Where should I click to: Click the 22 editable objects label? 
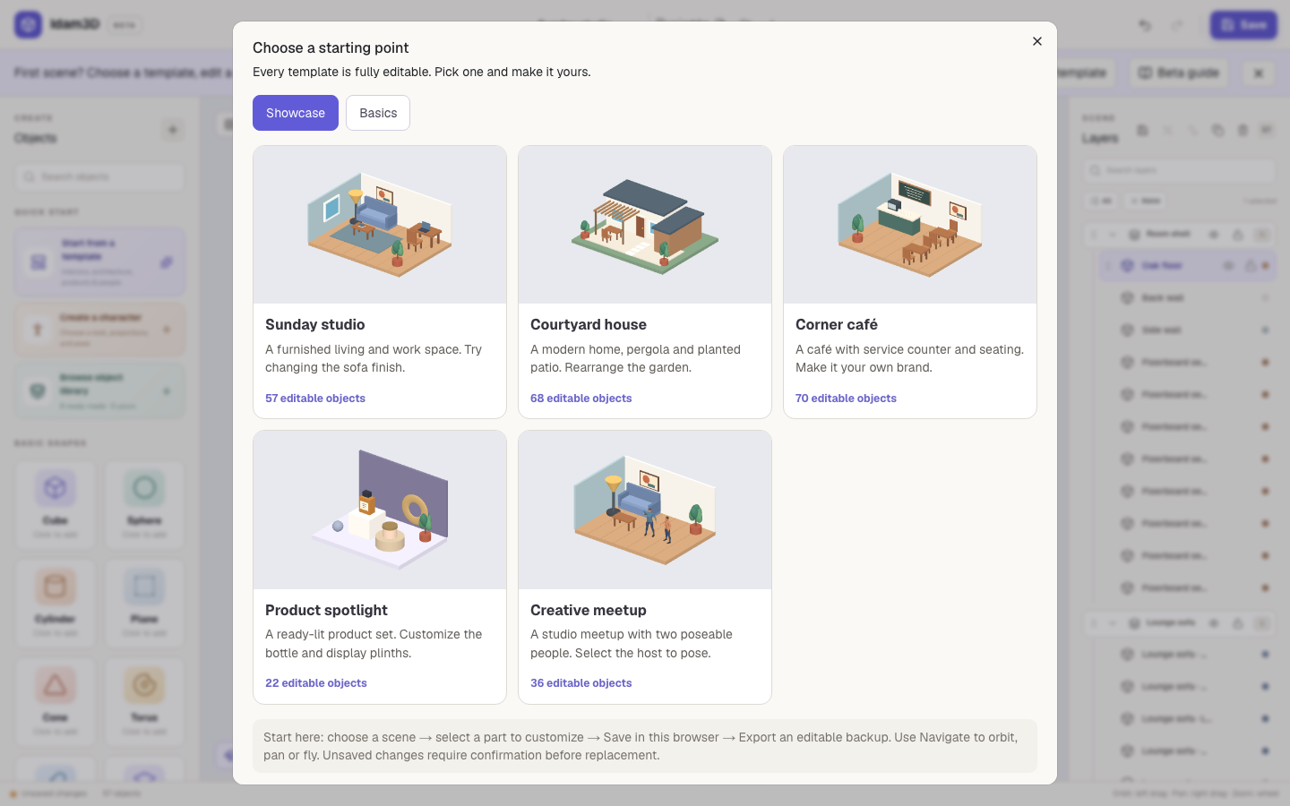point(316,683)
